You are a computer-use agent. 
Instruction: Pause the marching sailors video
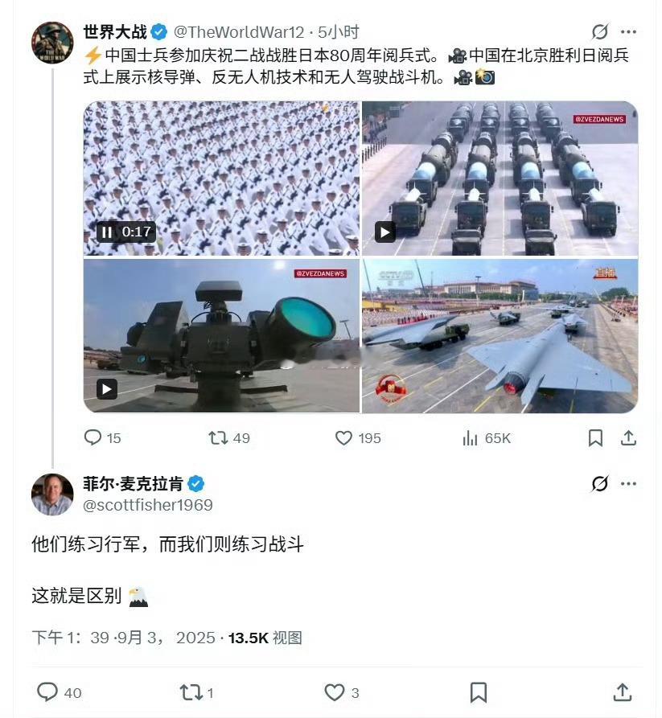[107, 232]
